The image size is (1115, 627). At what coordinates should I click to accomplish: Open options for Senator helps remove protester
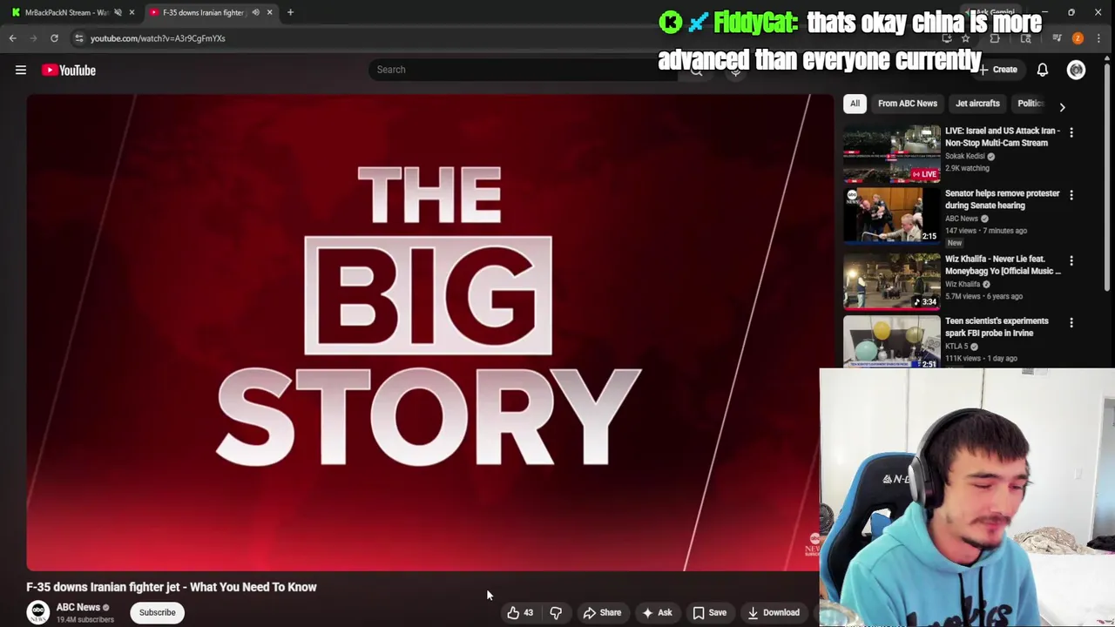tap(1071, 196)
